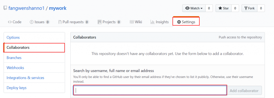This screenshot has width=274, height=98.
Task: Open the Insights tab
Action: 159,22
